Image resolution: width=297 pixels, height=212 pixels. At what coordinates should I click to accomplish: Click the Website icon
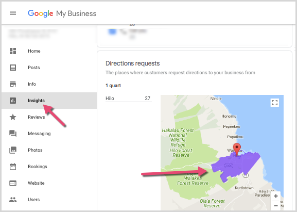tap(13, 183)
